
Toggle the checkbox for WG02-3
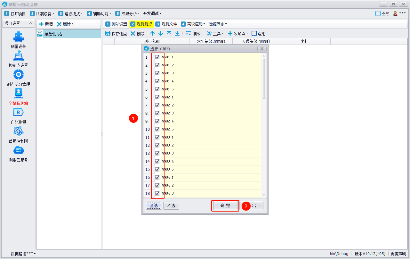pyautogui.click(x=157, y=113)
